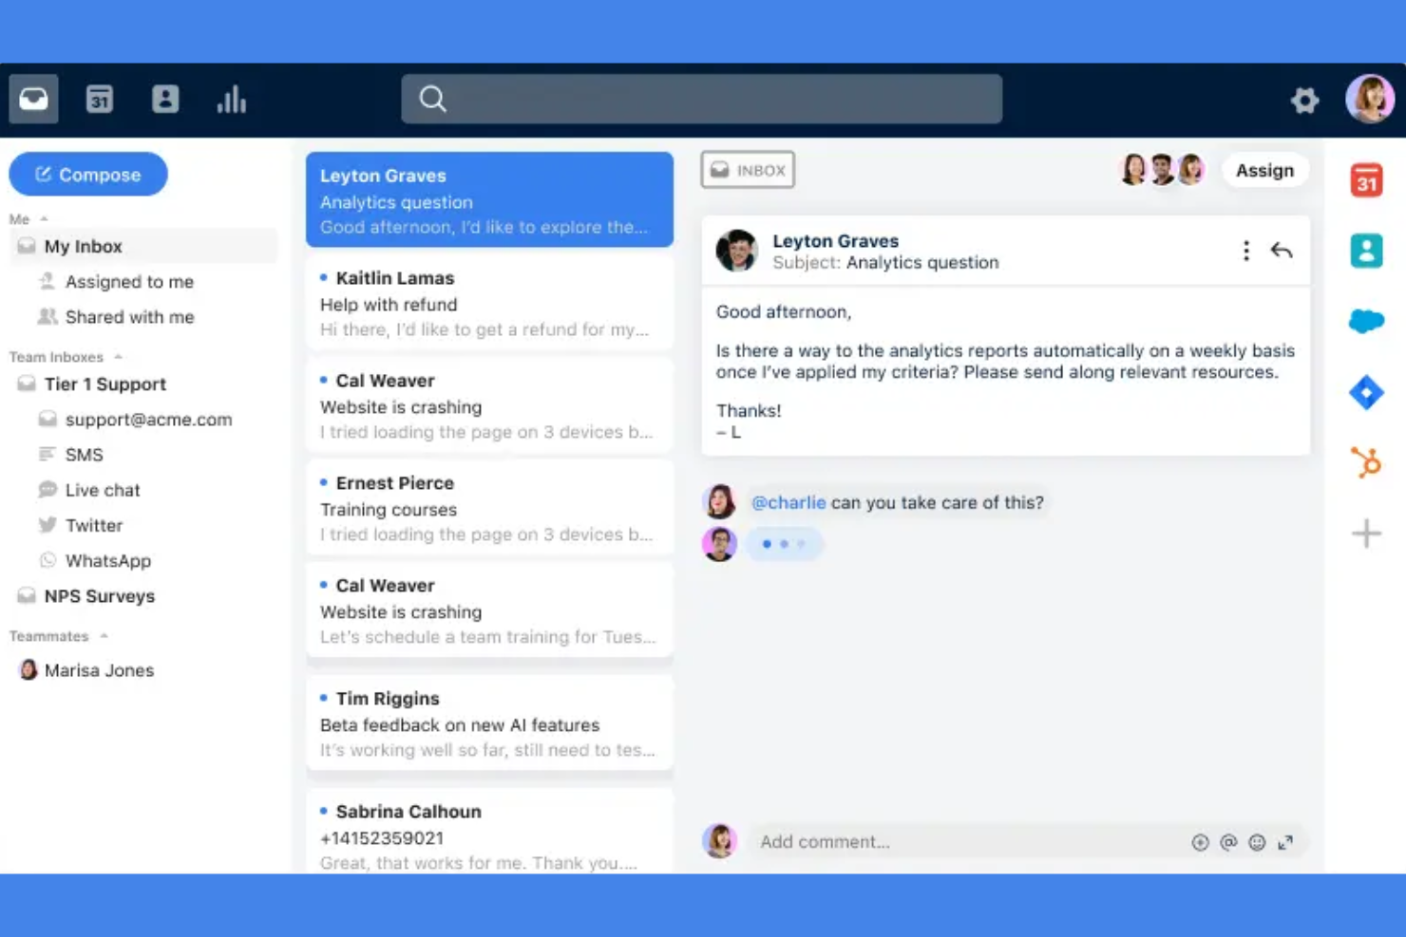Open settings via the gear icon
The height and width of the screenshot is (937, 1406).
tap(1304, 100)
